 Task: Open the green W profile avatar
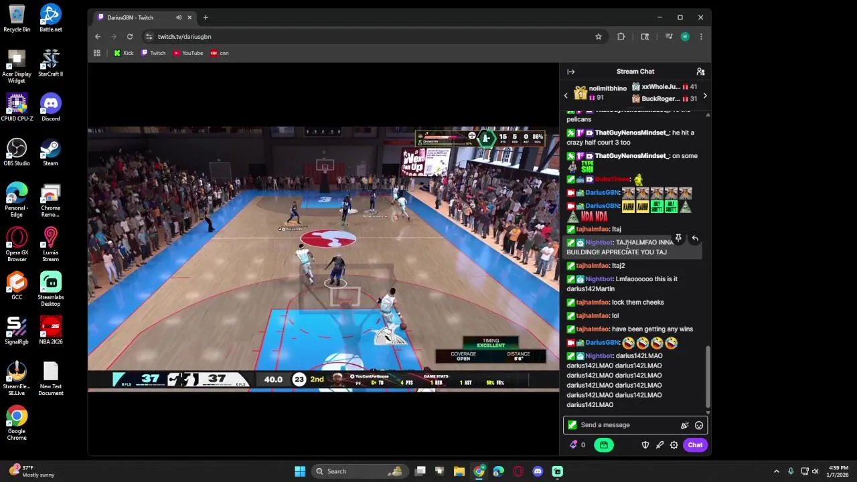tap(685, 37)
